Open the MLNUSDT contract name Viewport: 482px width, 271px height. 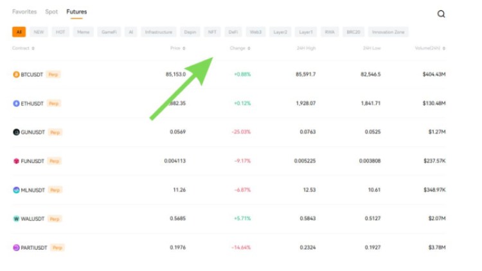tap(33, 190)
